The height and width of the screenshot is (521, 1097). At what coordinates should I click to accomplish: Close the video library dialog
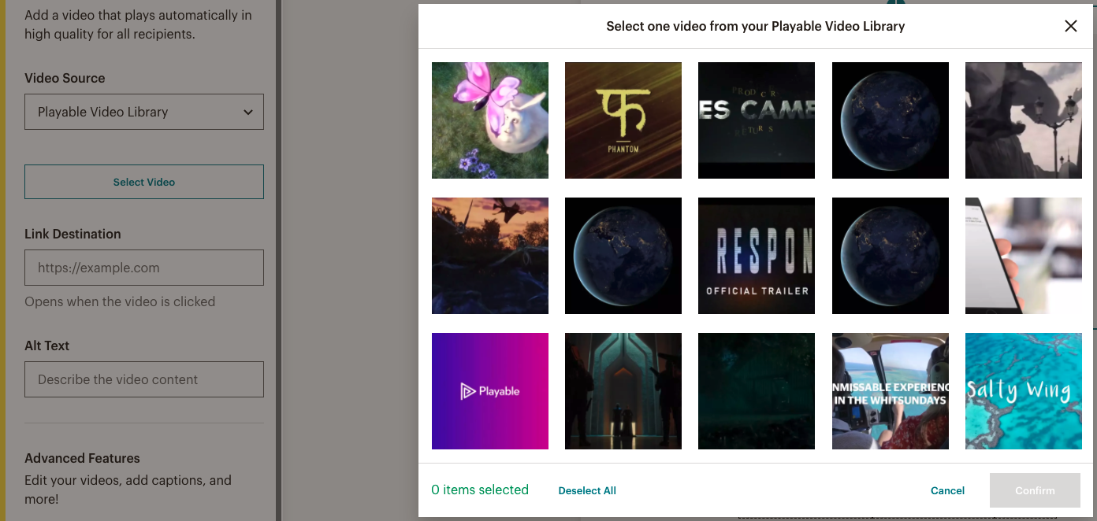click(x=1070, y=26)
